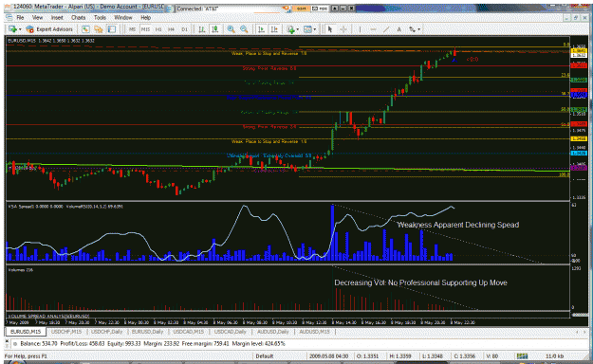Click the 'Decreasing Vol: No Professional Supporting' label
The image size is (593, 364).
pyautogui.click(x=420, y=282)
